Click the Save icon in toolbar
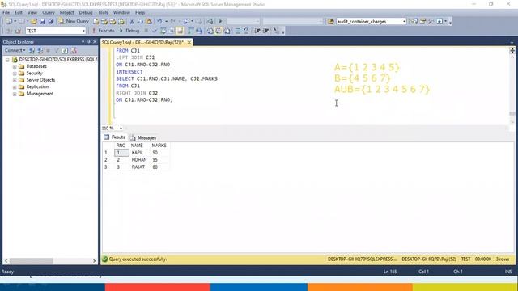This screenshot has height=291, width=518. coord(42,22)
